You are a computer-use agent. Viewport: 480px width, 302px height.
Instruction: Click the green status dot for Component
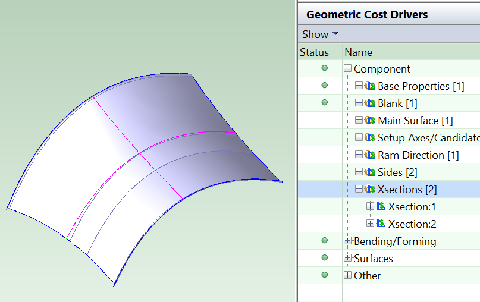324,68
